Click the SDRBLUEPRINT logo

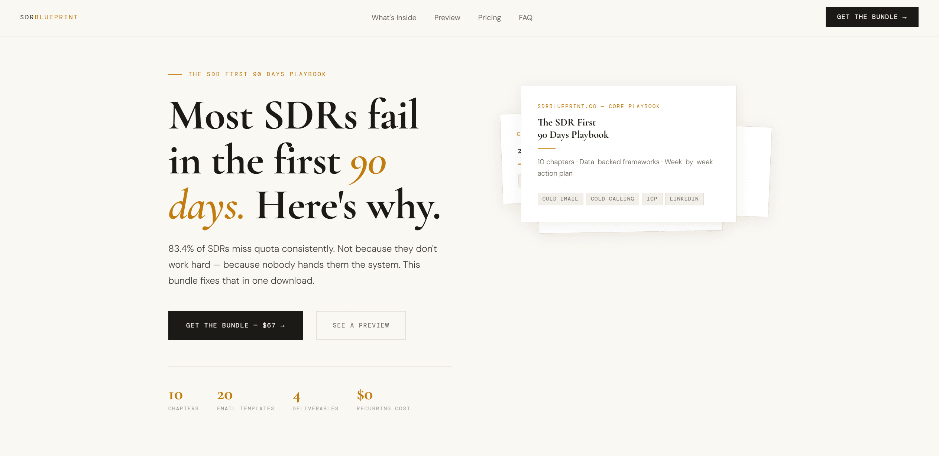tap(49, 17)
